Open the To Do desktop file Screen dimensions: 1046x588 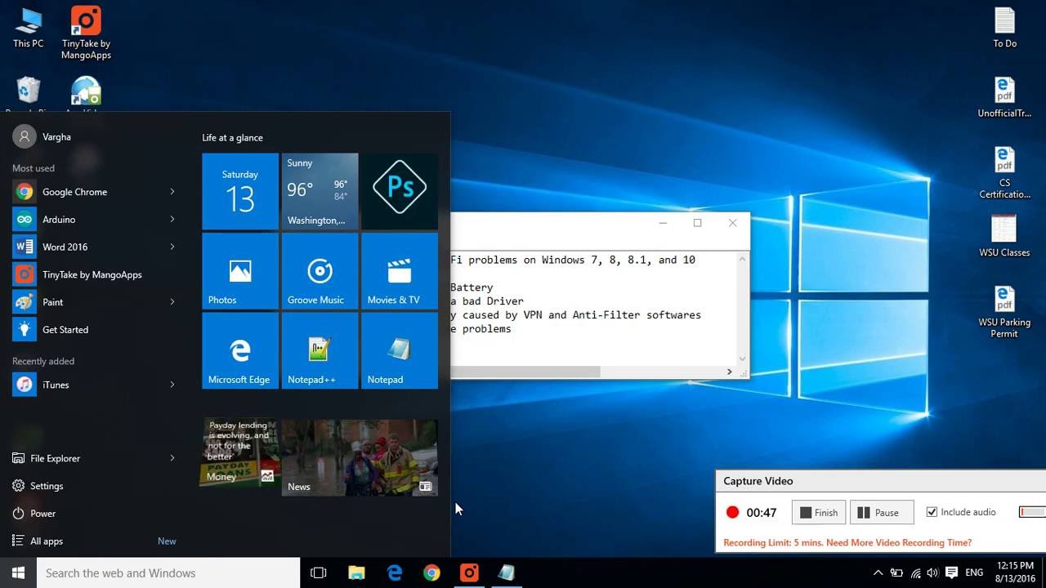tap(1004, 28)
